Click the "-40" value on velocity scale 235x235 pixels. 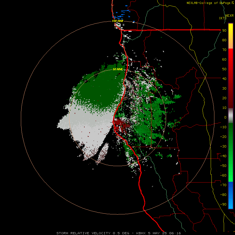[223, 156]
